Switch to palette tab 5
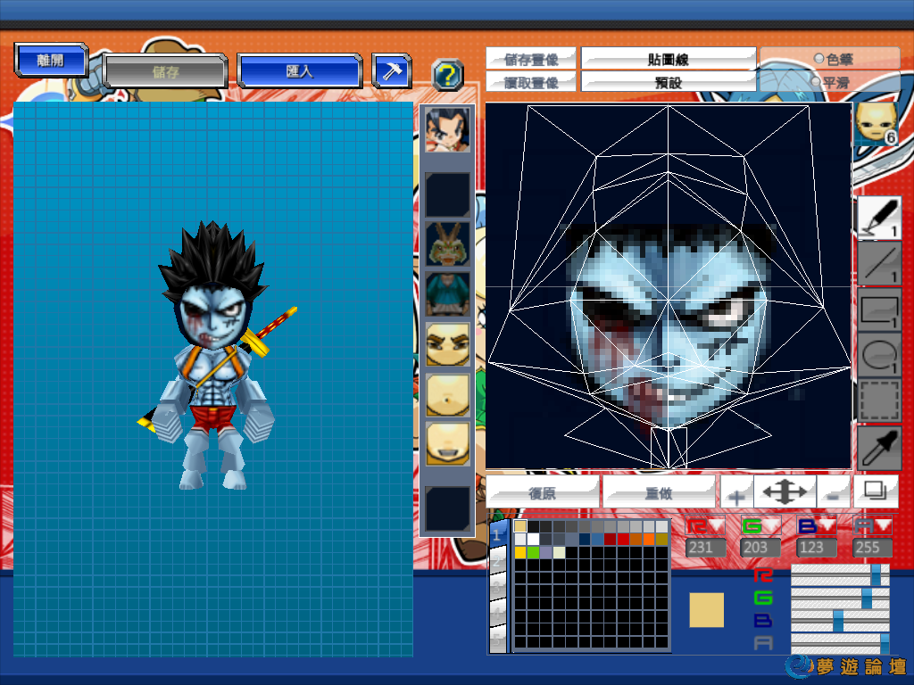Image resolution: width=914 pixels, height=685 pixels. [497, 639]
